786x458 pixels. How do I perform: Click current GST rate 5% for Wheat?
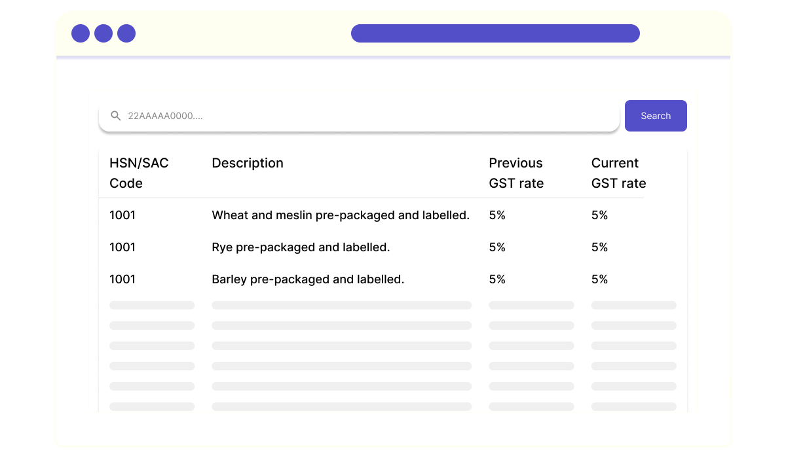599,215
